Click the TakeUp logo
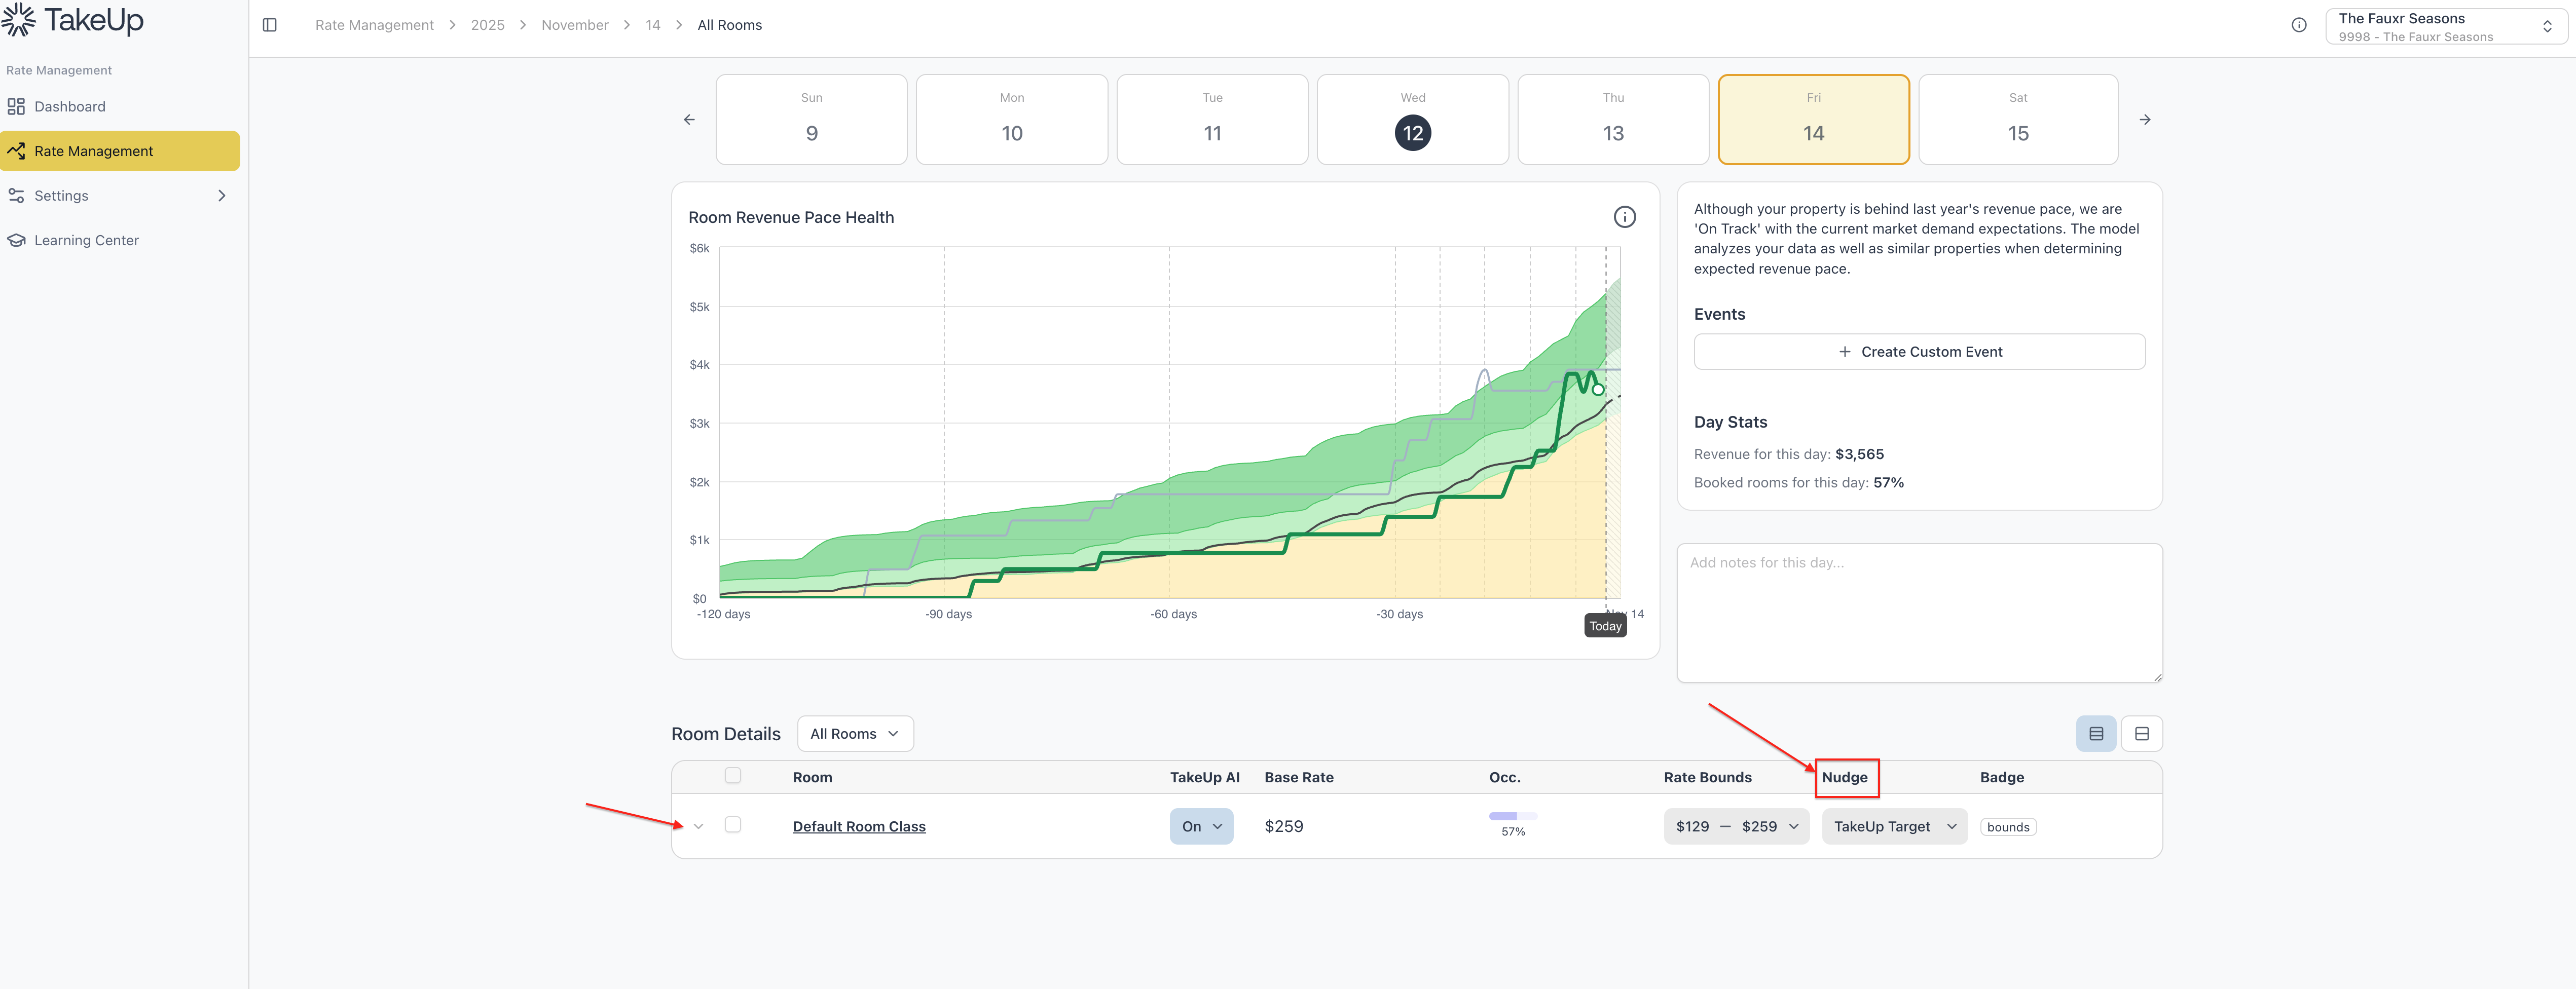The image size is (2576, 989). 72,20
